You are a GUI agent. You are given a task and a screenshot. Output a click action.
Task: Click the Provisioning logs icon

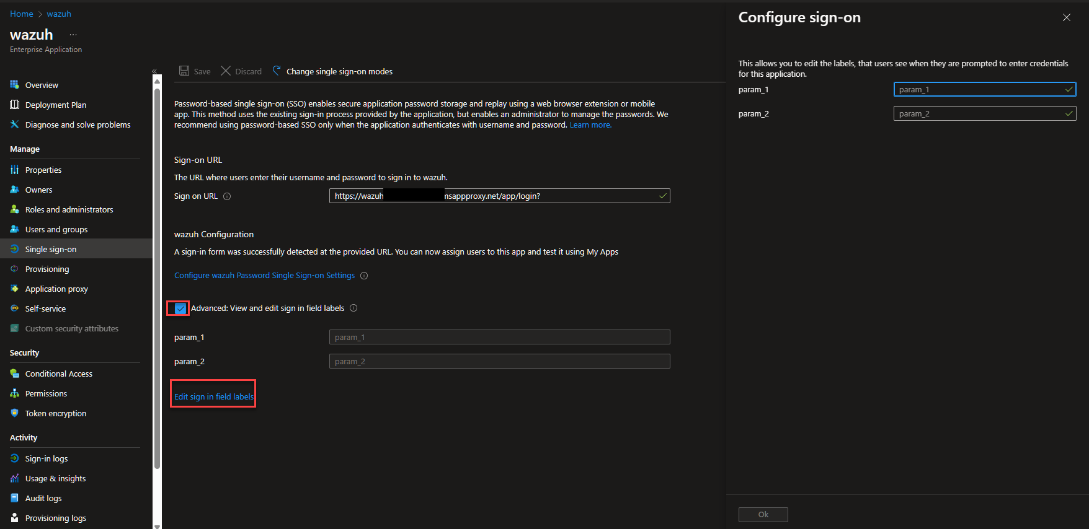(x=15, y=518)
